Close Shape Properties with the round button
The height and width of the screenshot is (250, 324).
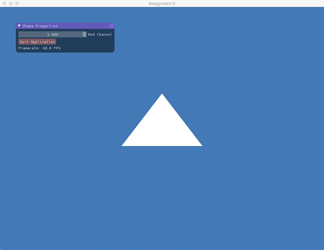tap(111, 26)
